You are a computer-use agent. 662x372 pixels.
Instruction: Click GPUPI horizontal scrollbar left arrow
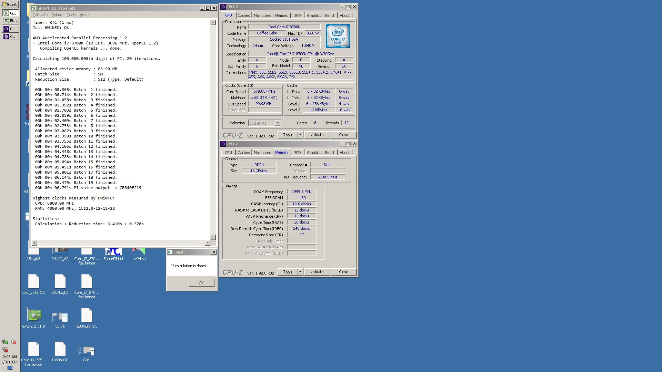coord(34,243)
